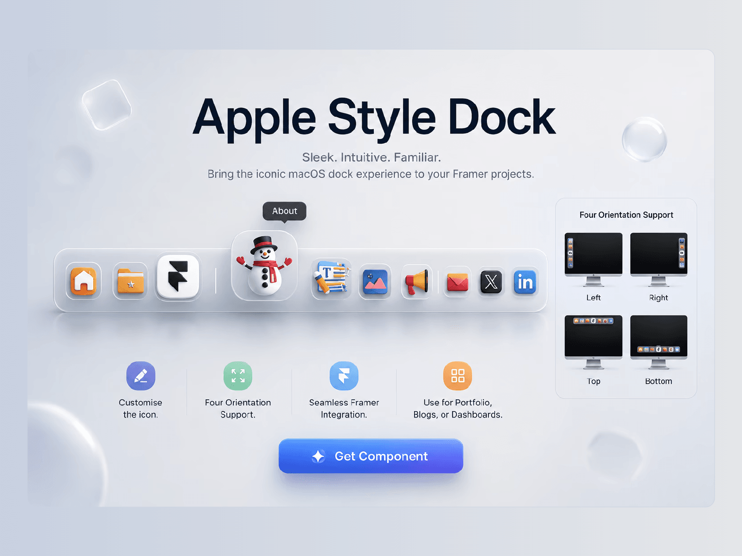Click the green Four Orientation arrows icon
Image resolution: width=742 pixels, height=556 pixels.
point(238,376)
